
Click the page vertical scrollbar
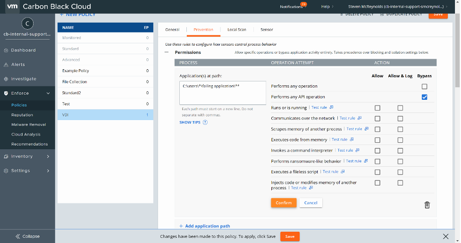click(458, 50)
